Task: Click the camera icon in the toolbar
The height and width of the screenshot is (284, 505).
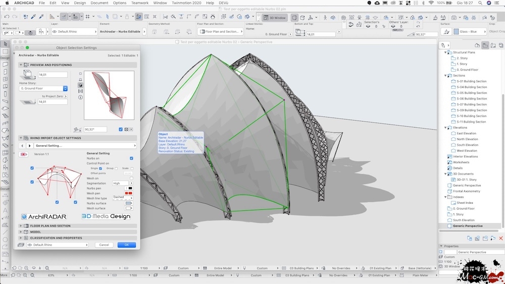Action: tap(454, 17)
